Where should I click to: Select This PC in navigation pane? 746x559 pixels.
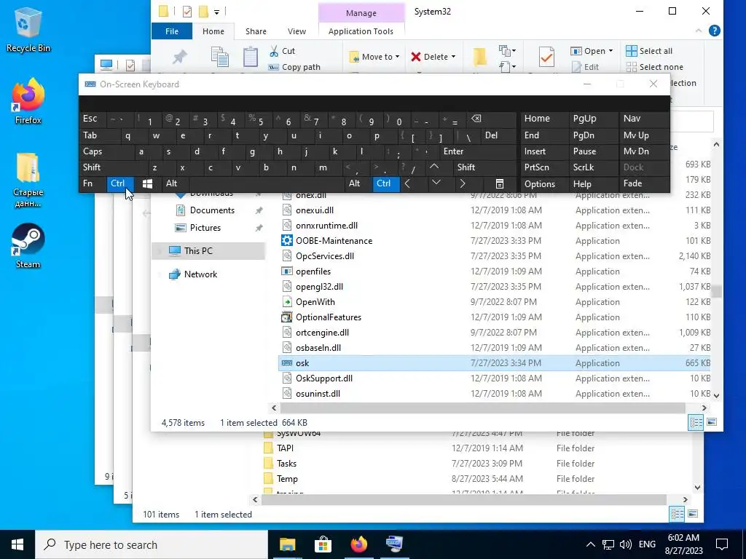point(208,251)
